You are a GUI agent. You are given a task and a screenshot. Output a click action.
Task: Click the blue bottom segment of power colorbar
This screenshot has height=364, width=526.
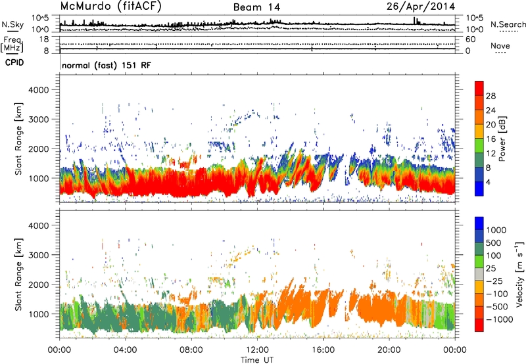point(479,189)
